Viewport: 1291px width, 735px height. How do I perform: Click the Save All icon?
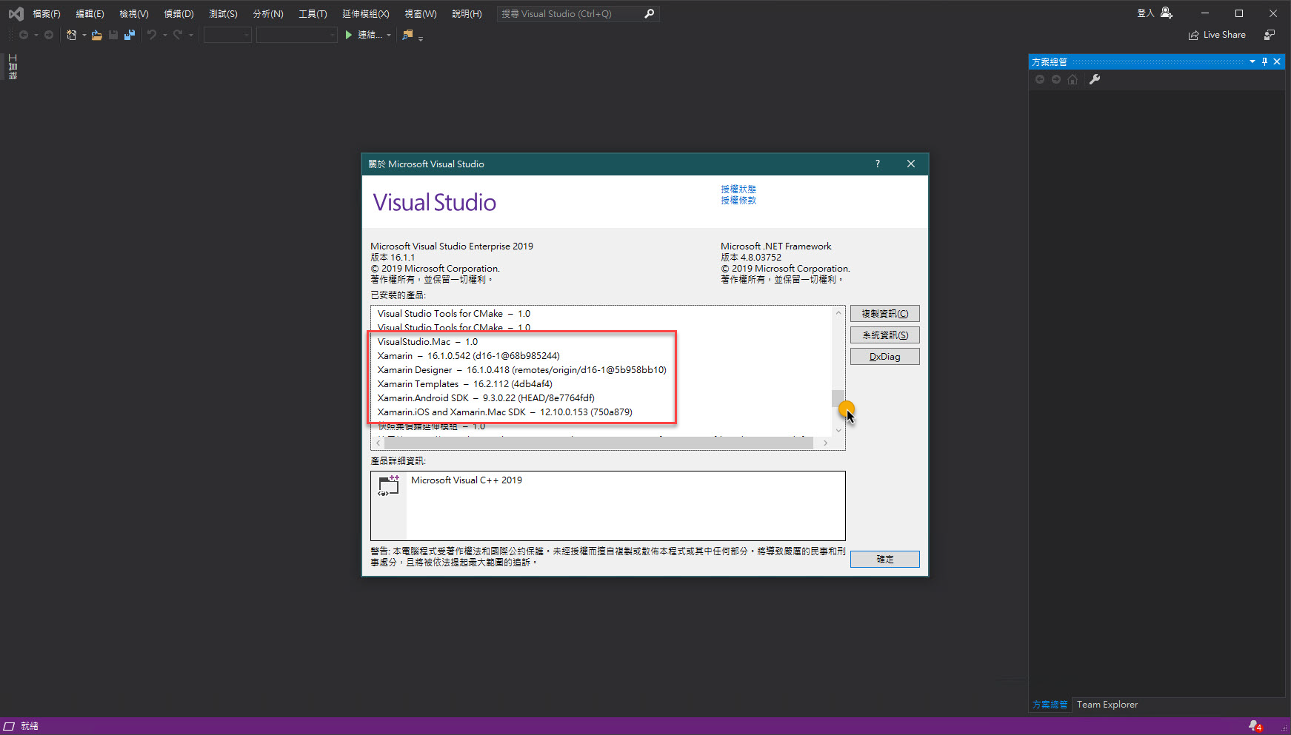pyautogui.click(x=130, y=35)
